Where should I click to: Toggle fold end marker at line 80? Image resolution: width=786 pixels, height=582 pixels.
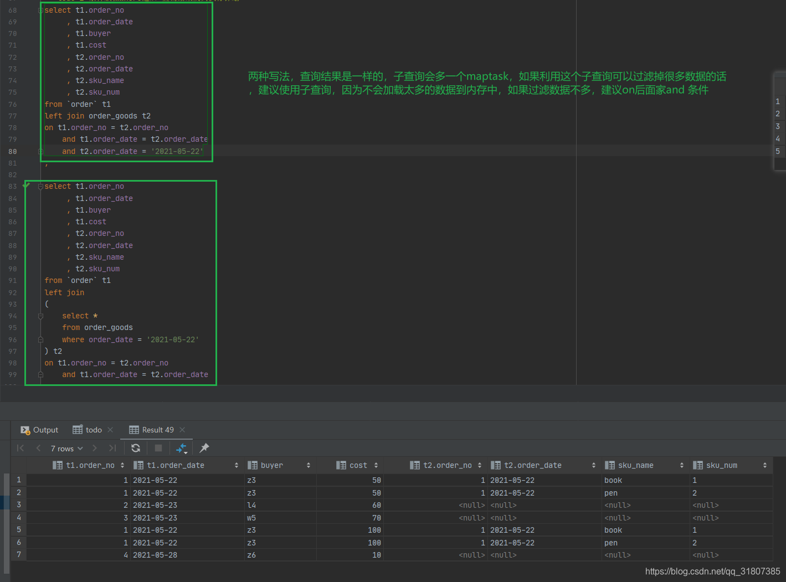[40, 151]
